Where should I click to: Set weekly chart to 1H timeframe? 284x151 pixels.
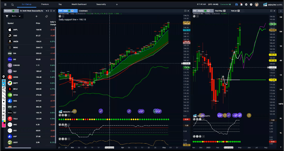point(281,46)
